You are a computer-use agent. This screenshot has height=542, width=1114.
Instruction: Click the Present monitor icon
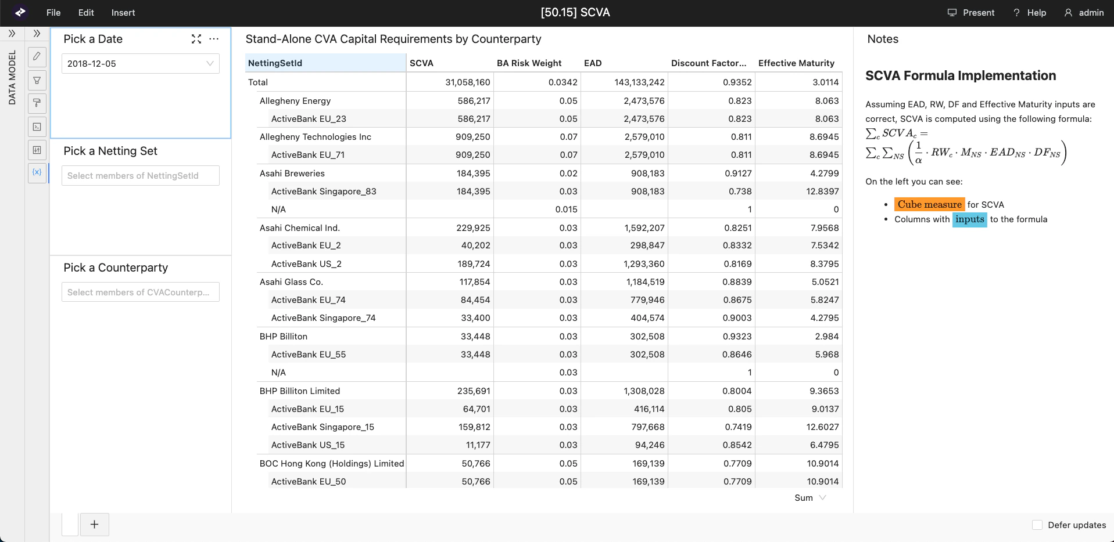(952, 13)
